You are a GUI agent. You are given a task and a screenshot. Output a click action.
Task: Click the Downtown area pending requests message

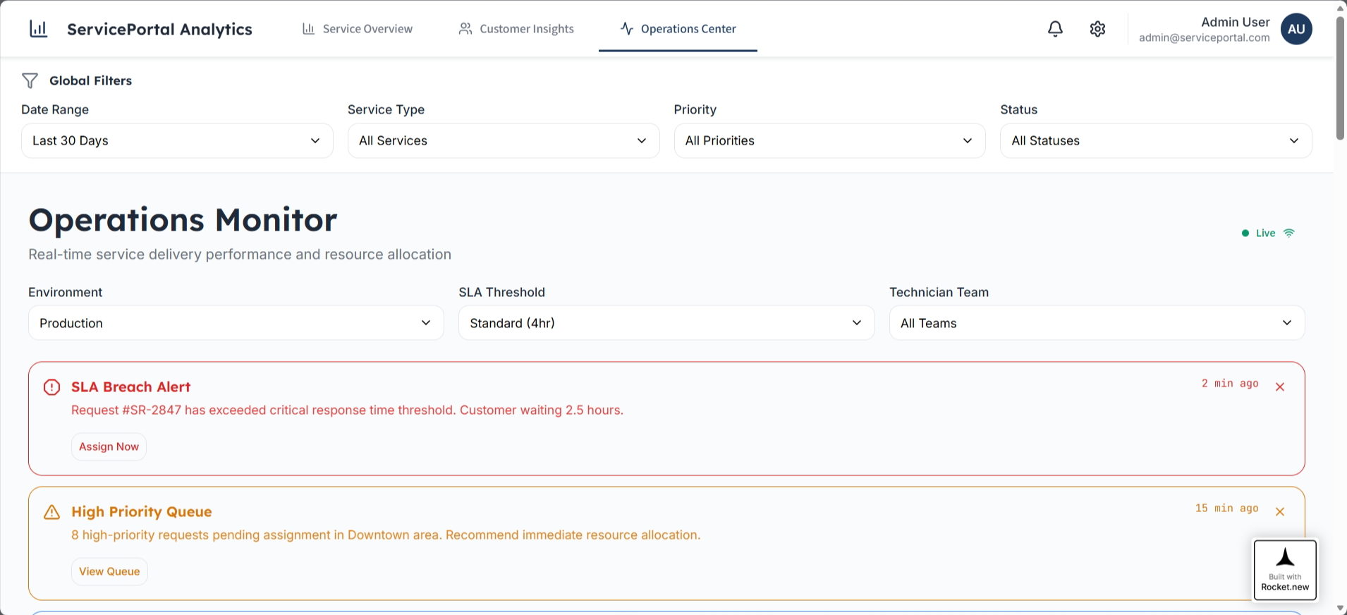point(386,535)
